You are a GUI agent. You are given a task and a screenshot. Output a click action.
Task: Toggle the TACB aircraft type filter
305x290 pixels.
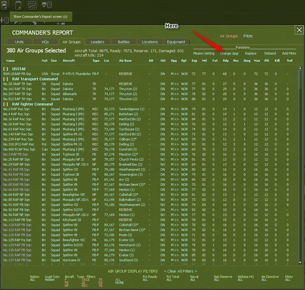[x=85, y=280]
